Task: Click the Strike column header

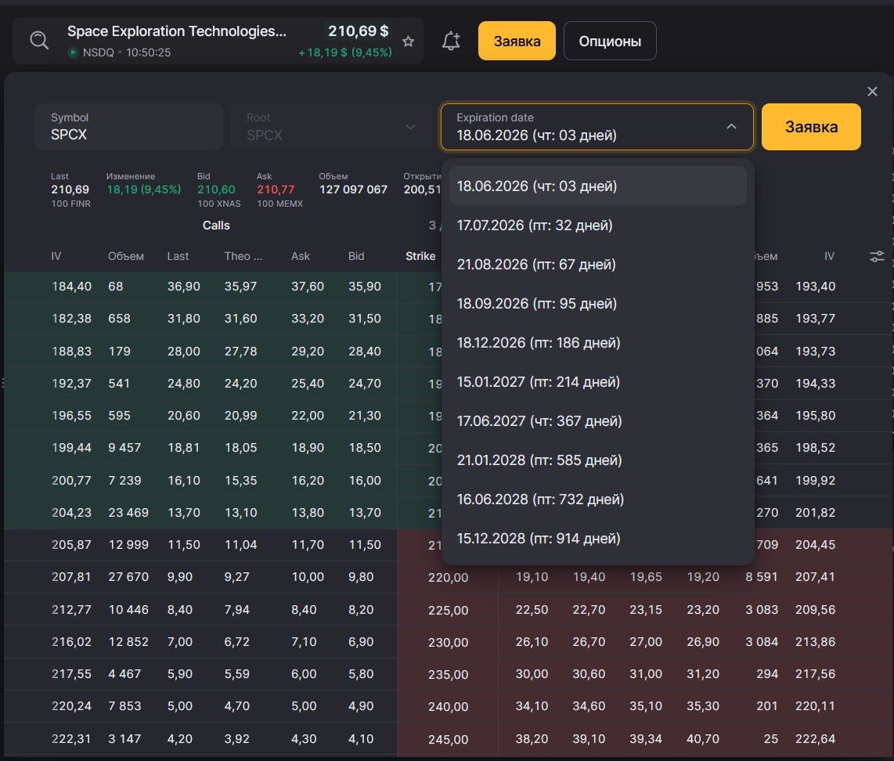Action: 420,257
